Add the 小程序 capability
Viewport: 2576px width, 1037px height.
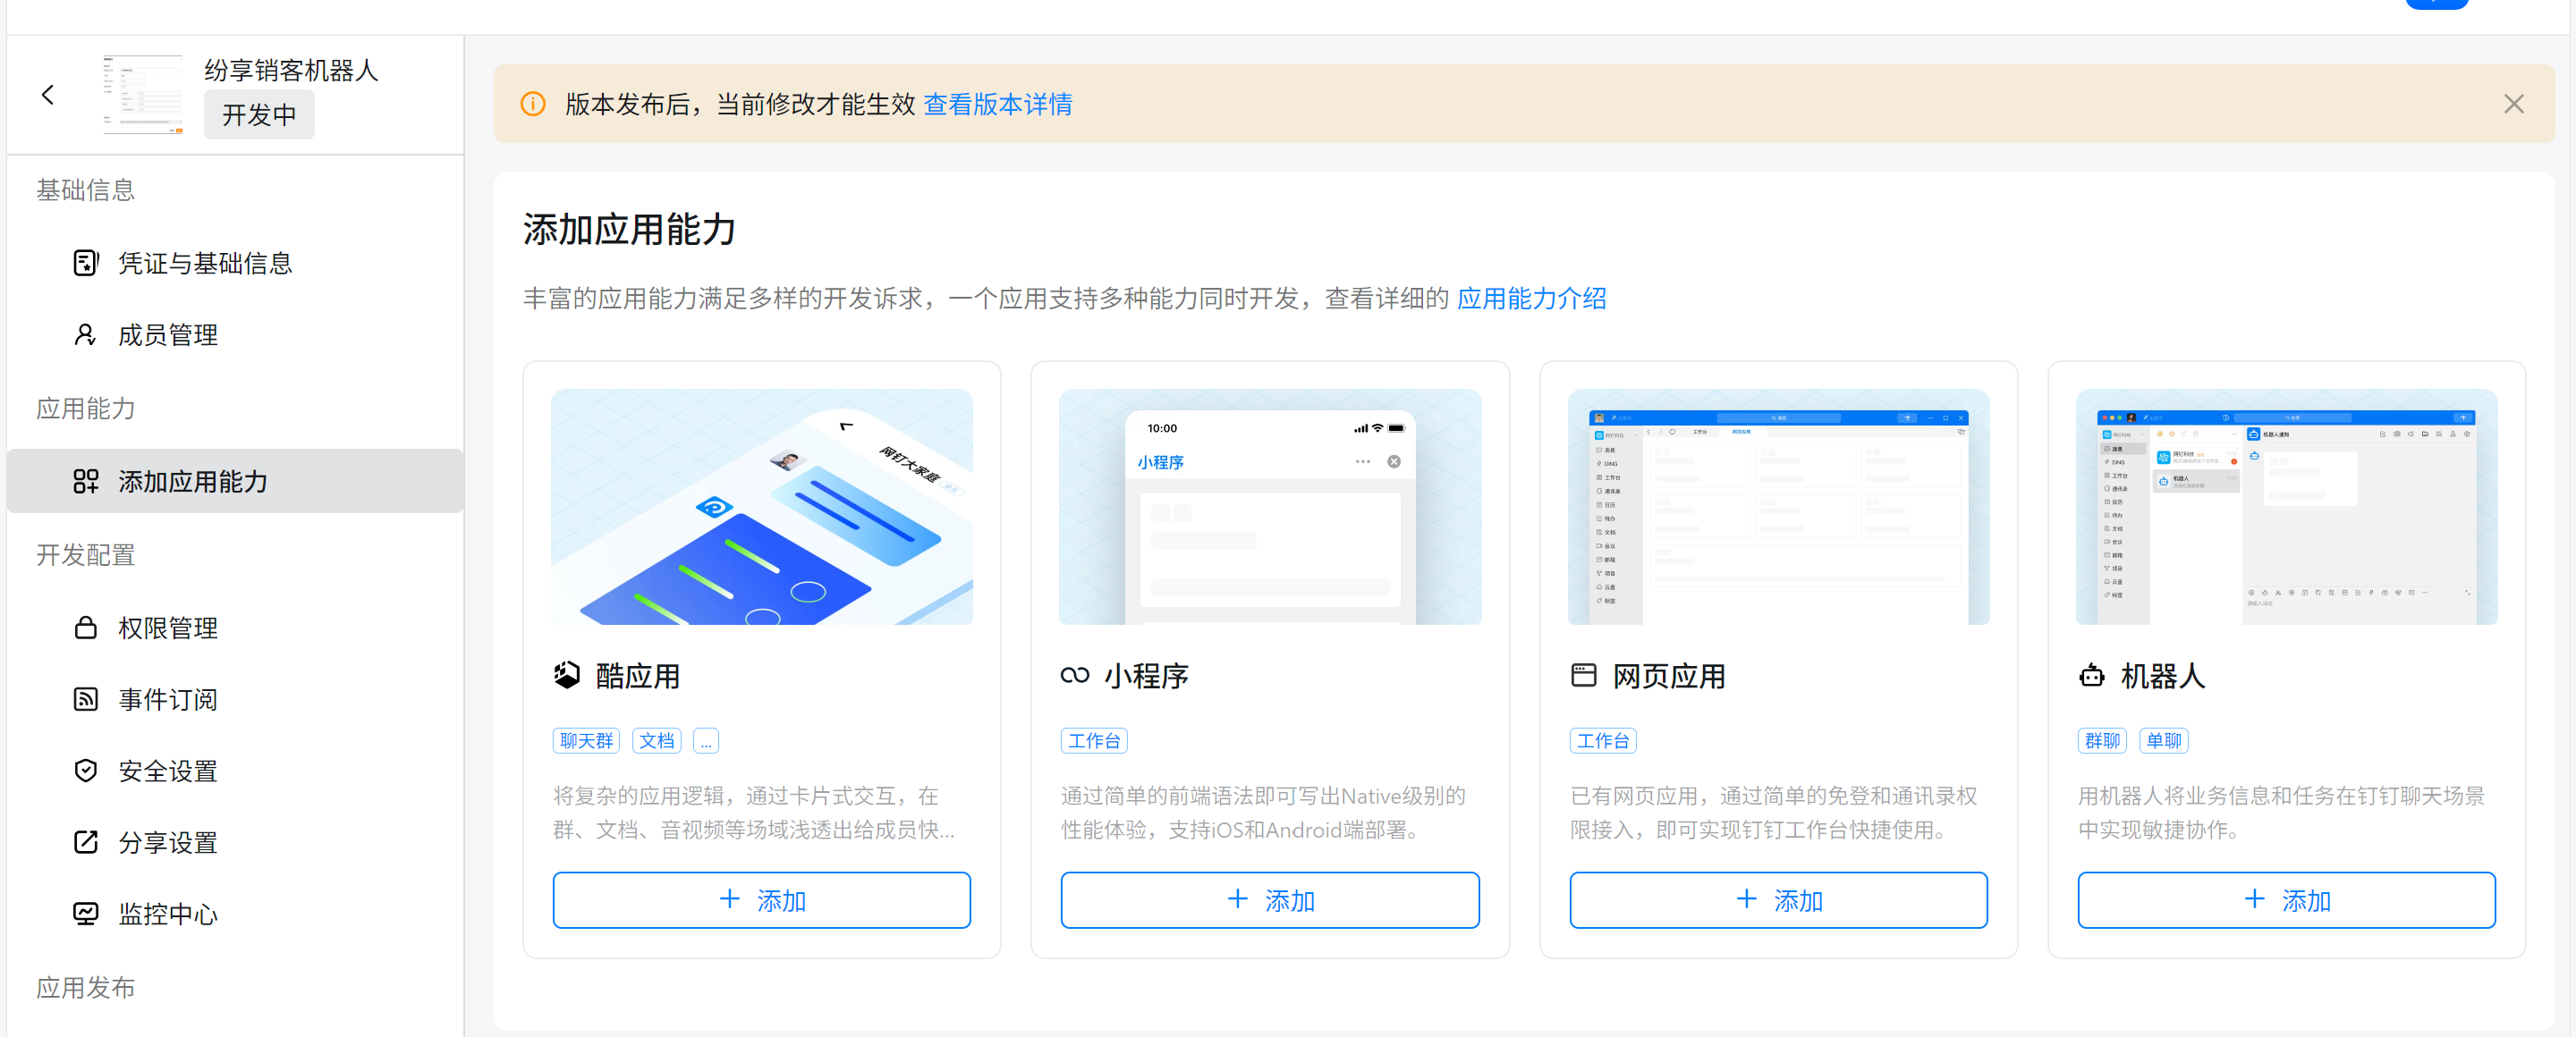pyautogui.click(x=1269, y=900)
